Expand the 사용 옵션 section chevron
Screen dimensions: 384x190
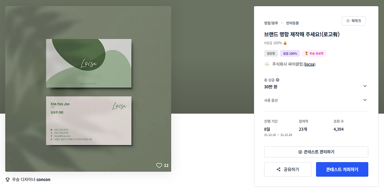tap(365, 100)
